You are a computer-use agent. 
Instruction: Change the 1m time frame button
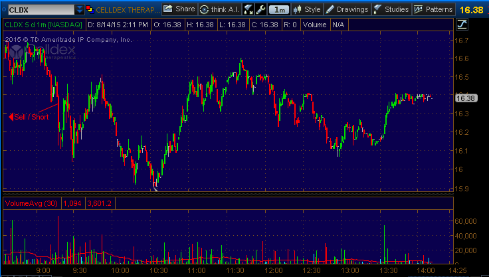point(279,10)
